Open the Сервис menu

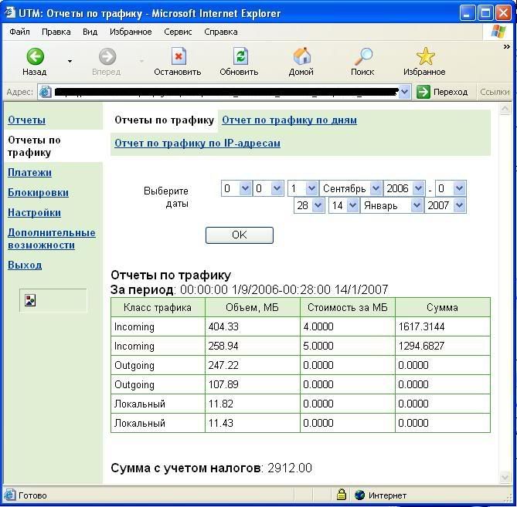point(178,32)
